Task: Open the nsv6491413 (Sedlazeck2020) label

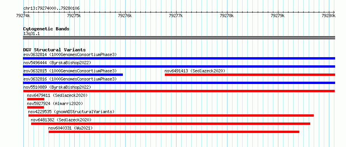Action: point(195,71)
